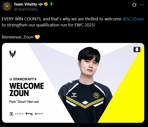Click the WELCOME ZOUN headline text
This screenshot has height=127, width=148.
26,90
